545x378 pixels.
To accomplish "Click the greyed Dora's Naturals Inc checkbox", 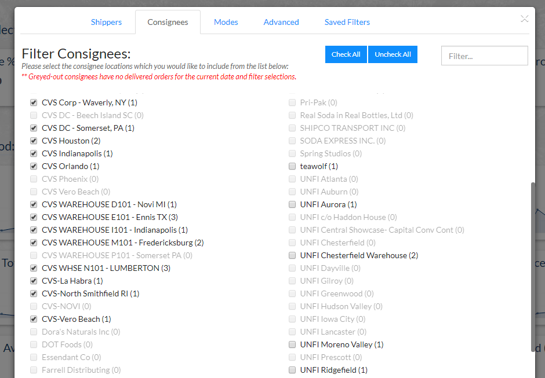I will 34,332.
